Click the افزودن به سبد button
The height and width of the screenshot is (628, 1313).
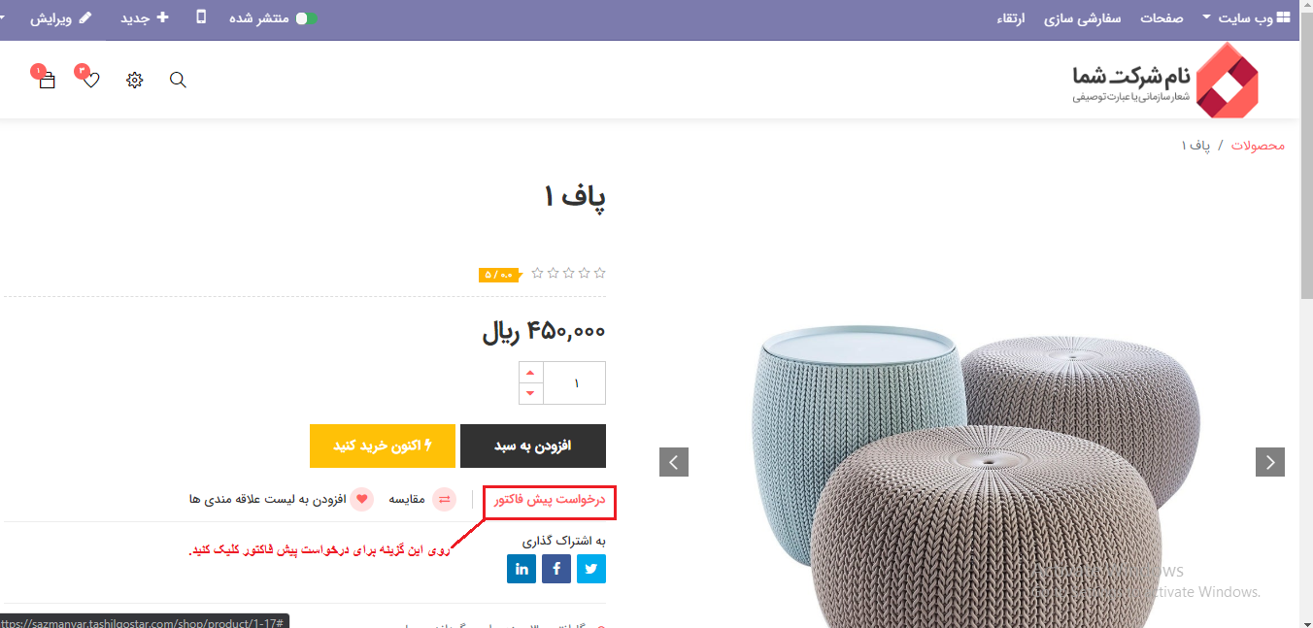[x=533, y=446]
